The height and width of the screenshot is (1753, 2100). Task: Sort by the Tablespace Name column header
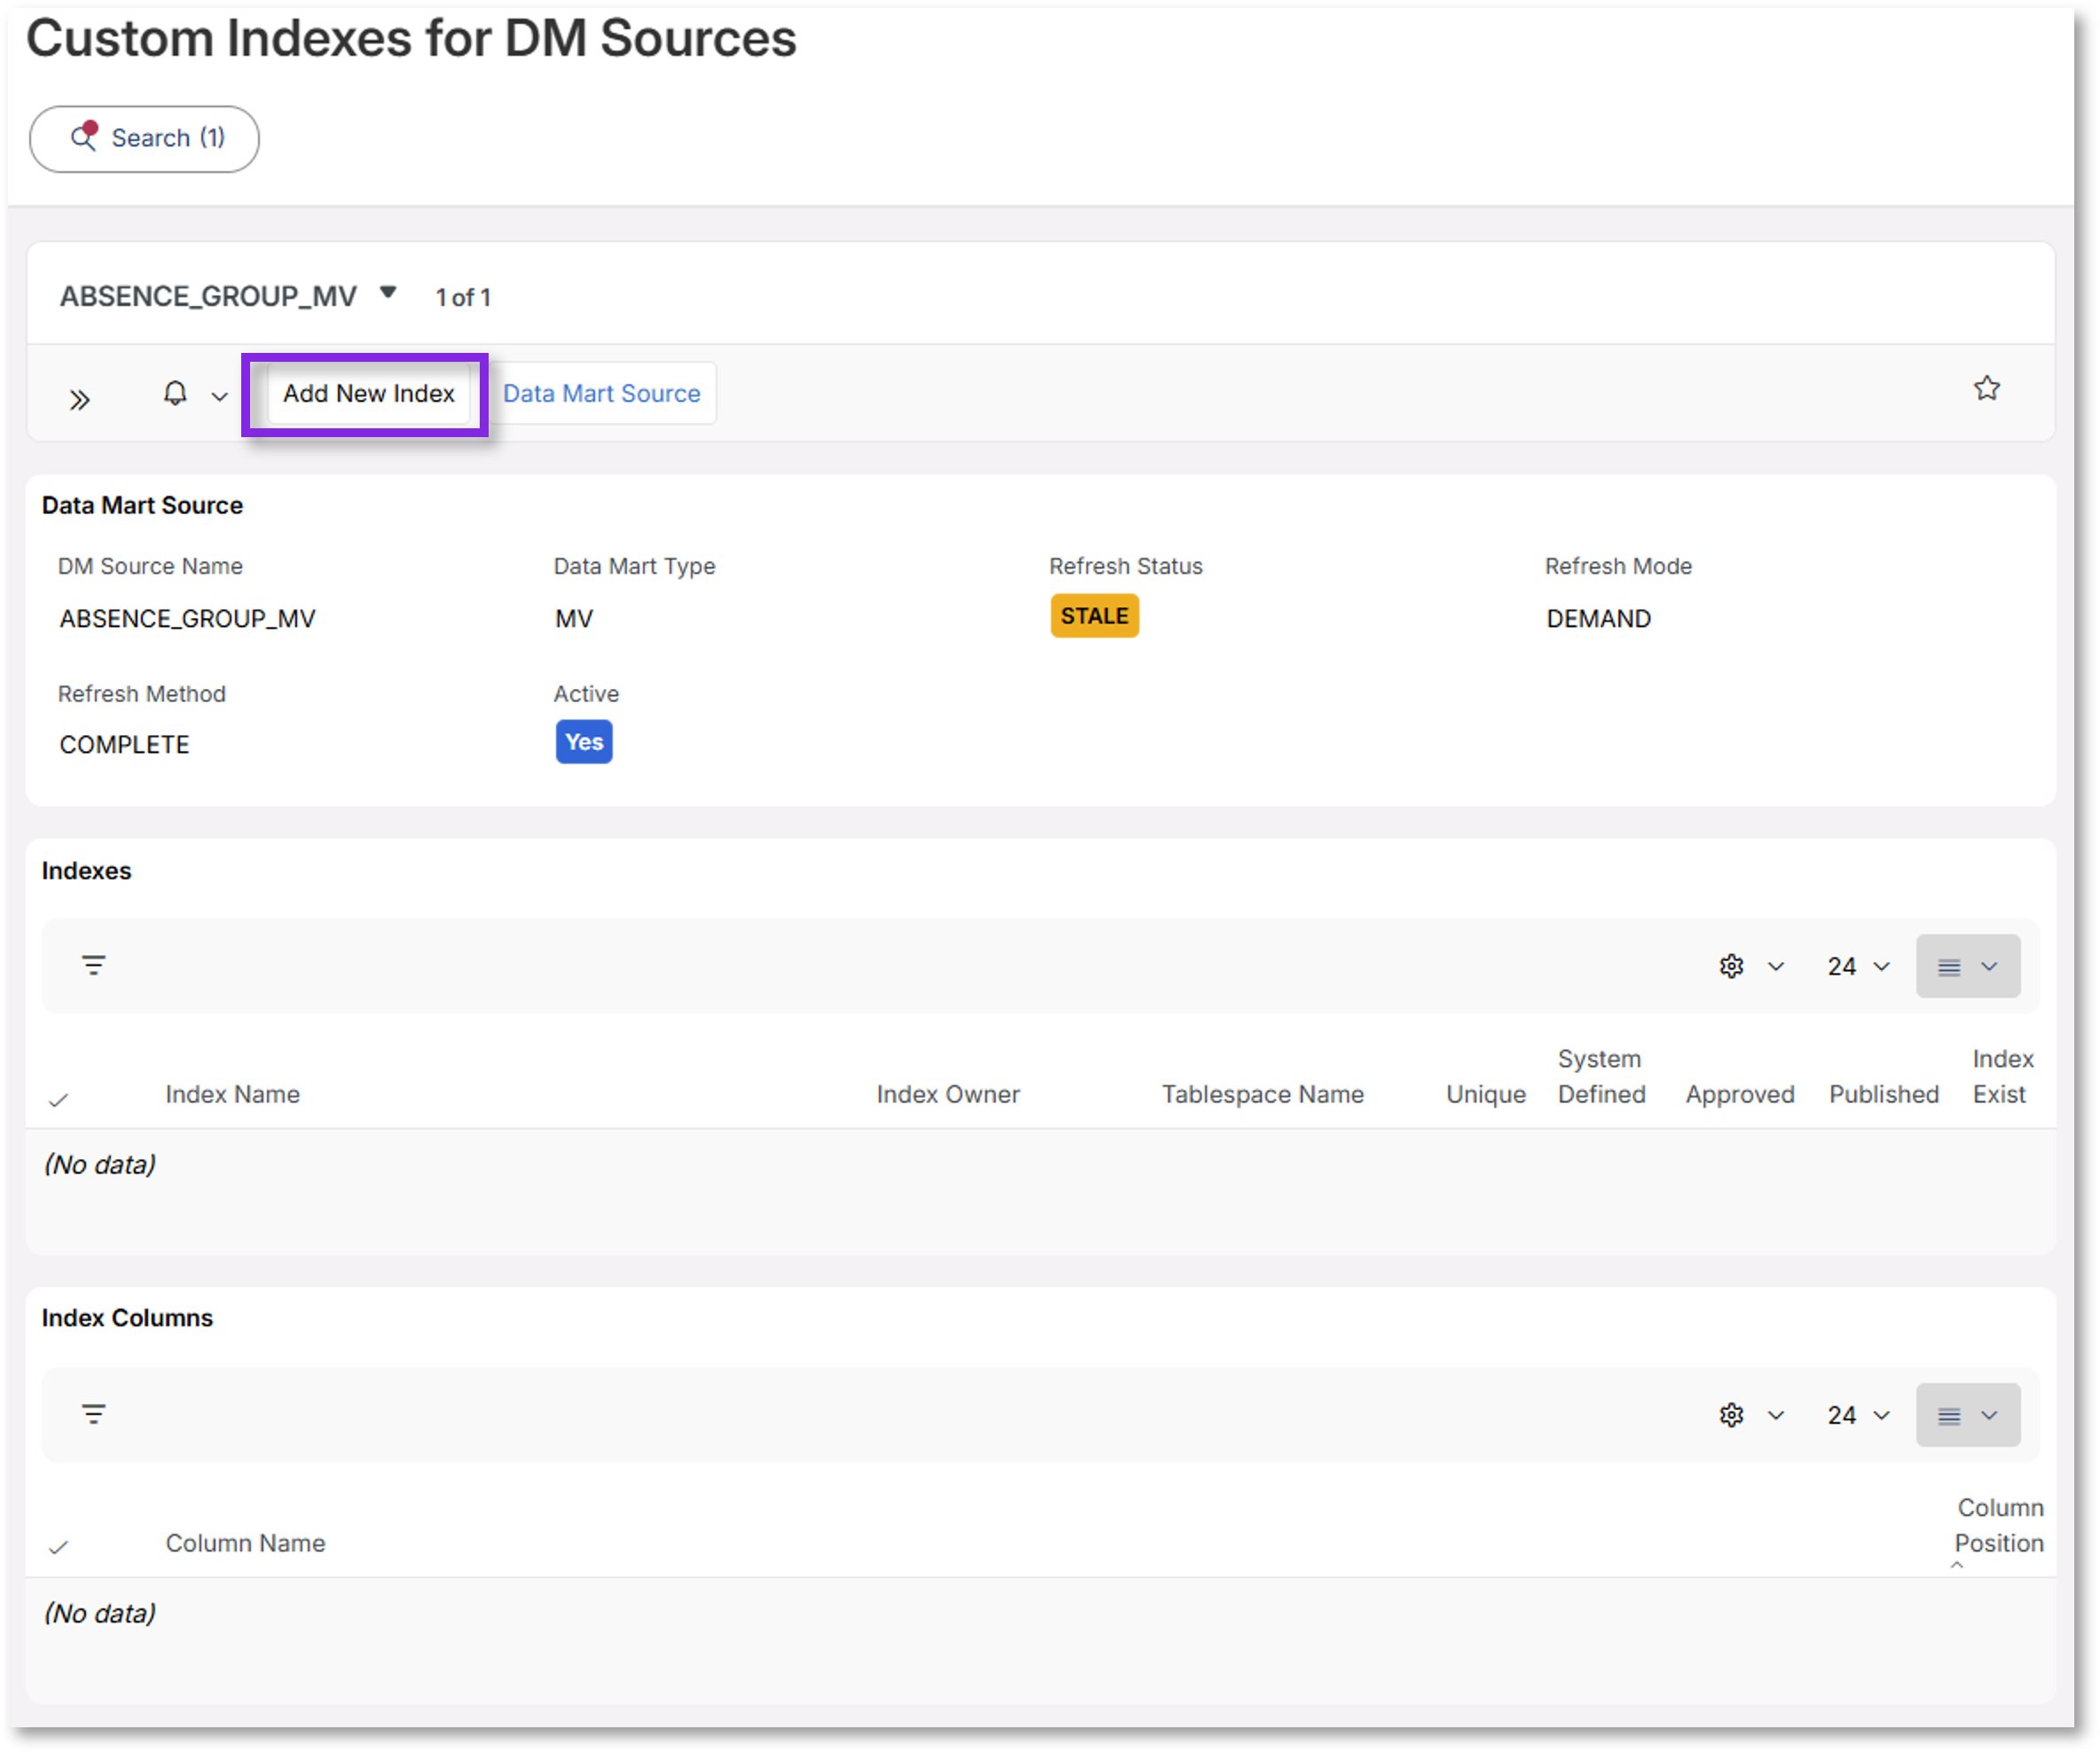1262,1094
